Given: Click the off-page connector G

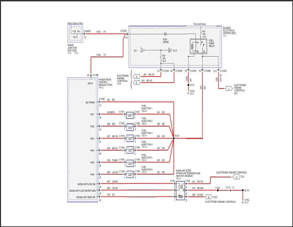Looking at the screenshot, I should tap(209, 197).
